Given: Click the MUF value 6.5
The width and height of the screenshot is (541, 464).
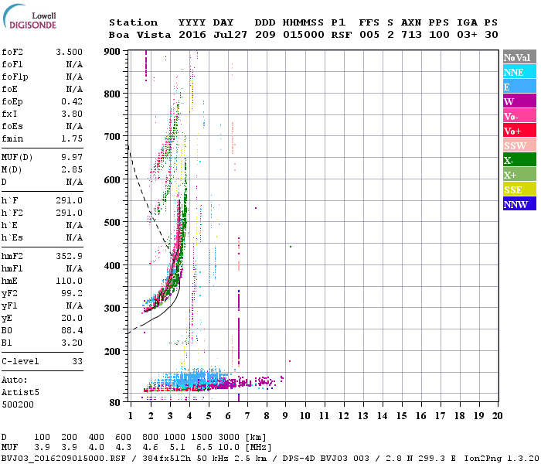Looking at the screenshot, I should click(x=204, y=448).
